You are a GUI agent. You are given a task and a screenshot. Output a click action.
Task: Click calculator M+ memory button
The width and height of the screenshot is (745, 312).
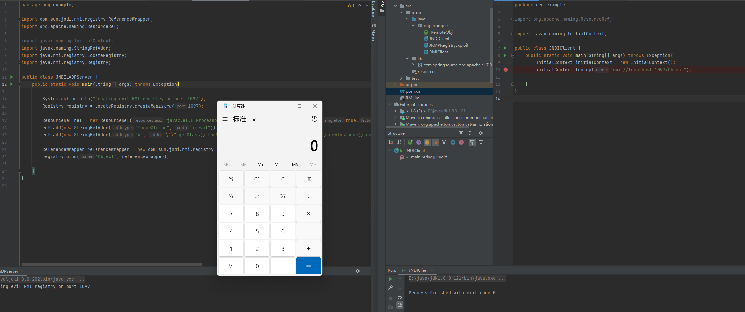pos(261,164)
